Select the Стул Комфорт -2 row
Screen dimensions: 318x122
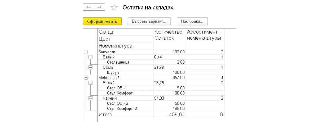tap(122, 109)
